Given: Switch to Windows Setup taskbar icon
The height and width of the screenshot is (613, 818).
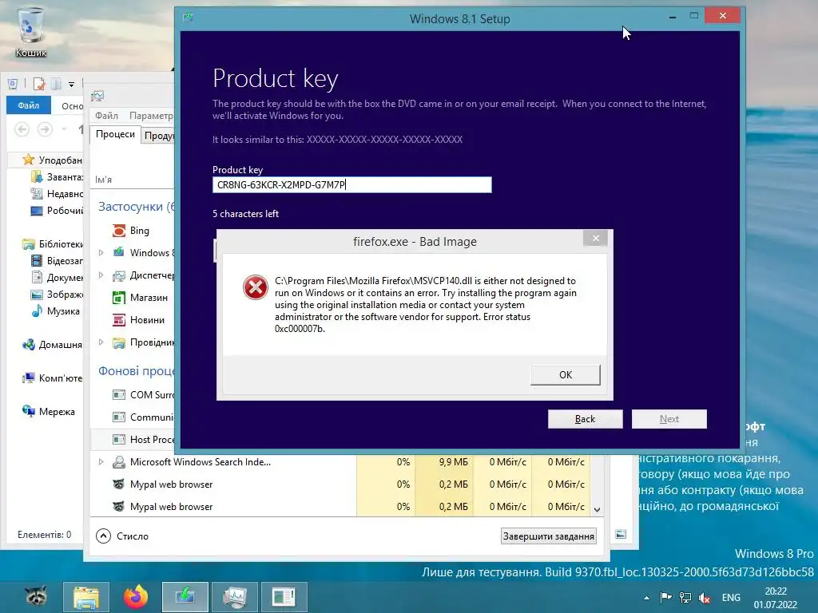Looking at the screenshot, I should [x=185, y=597].
